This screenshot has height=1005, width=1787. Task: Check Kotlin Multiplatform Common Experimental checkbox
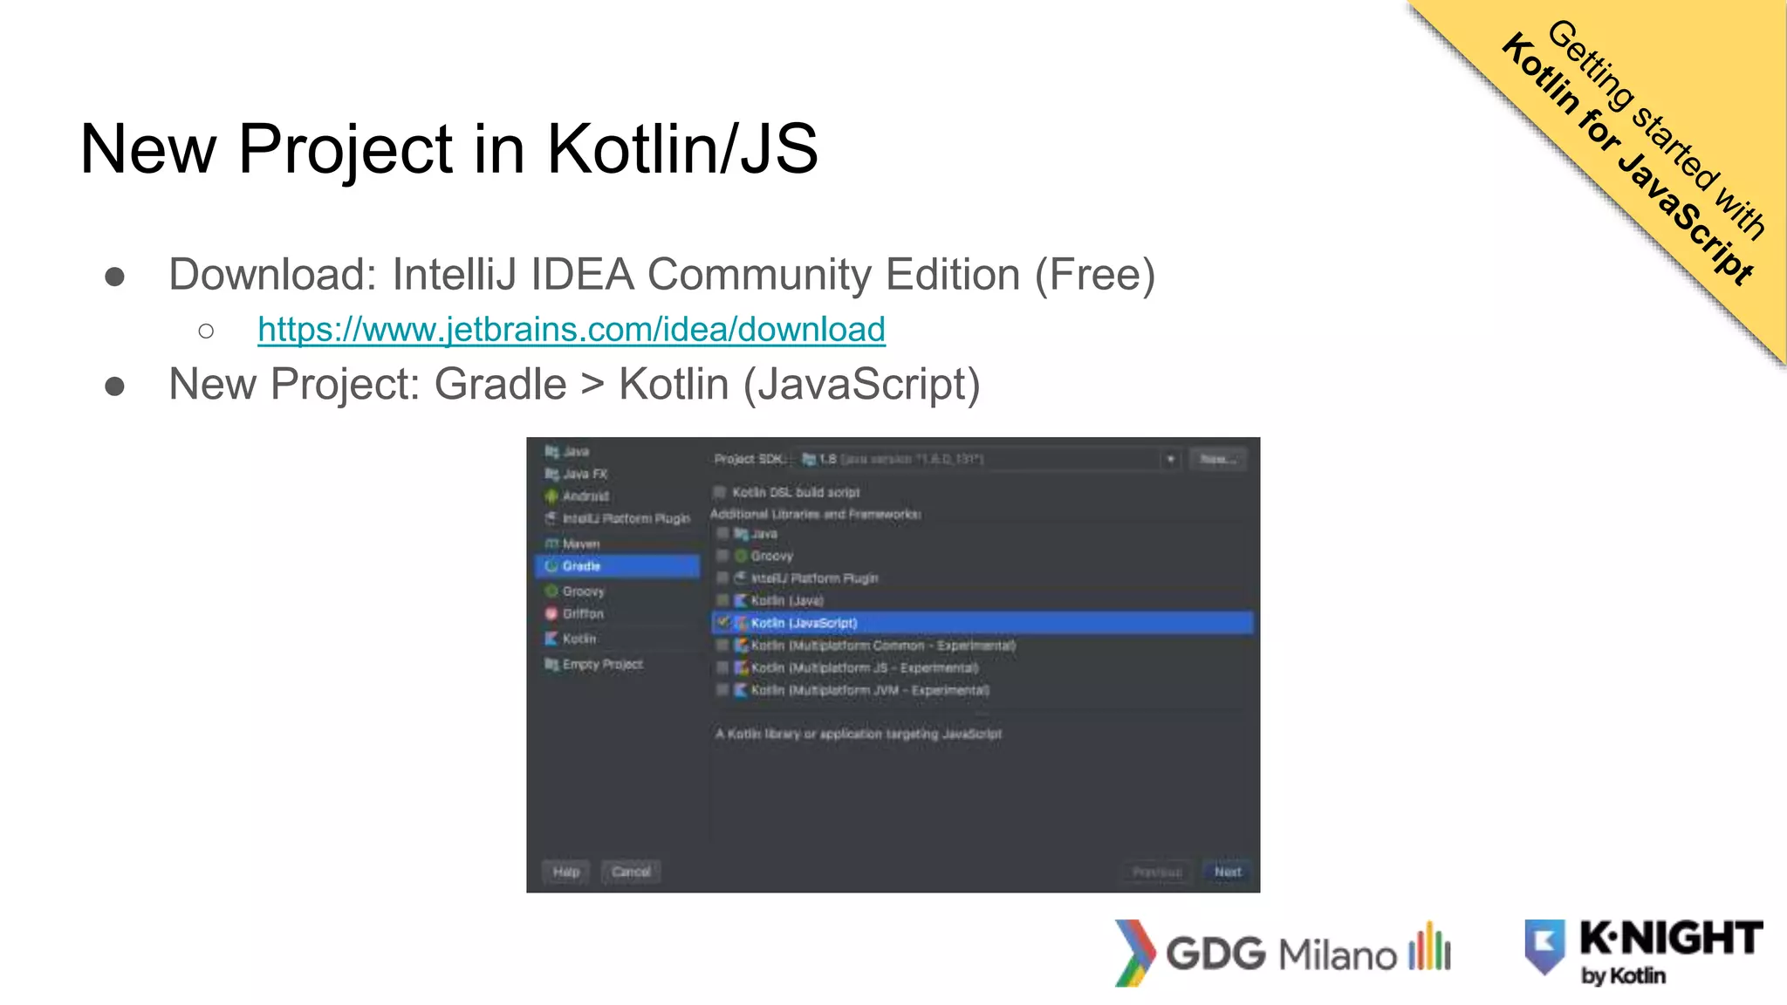(722, 646)
